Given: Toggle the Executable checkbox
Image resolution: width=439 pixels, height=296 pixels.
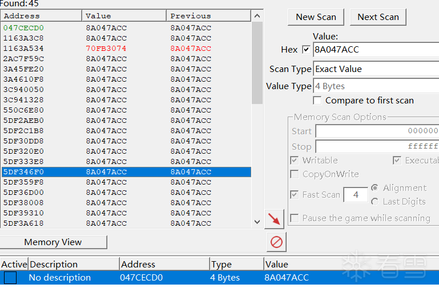Looking at the screenshot, I should click(x=397, y=161).
